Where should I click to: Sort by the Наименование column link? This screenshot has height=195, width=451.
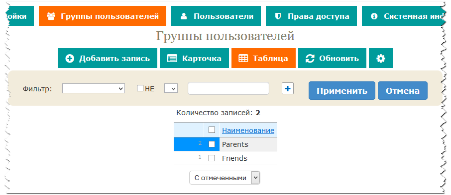tap(248, 130)
